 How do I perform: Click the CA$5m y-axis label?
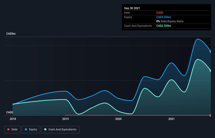pyautogui.click(x=11, y=34)
